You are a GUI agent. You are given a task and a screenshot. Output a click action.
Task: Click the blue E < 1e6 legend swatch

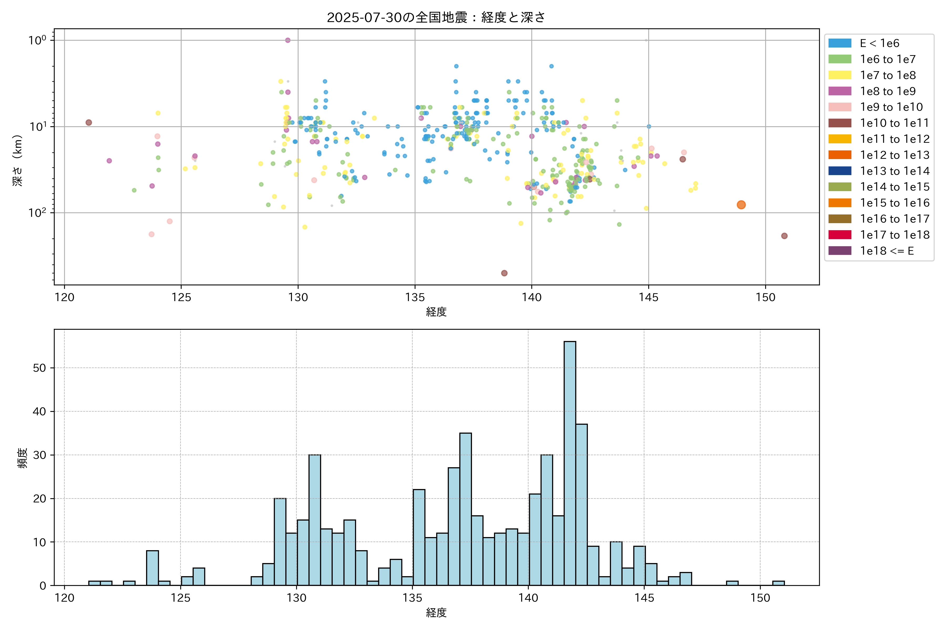(x=839, y=43)
